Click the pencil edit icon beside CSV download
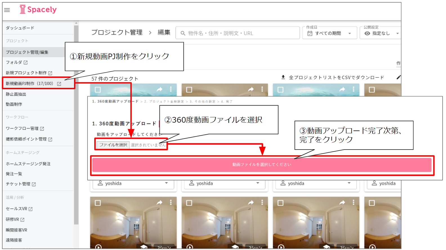This screenshot has height=250, width=446. tap(398, 77)
